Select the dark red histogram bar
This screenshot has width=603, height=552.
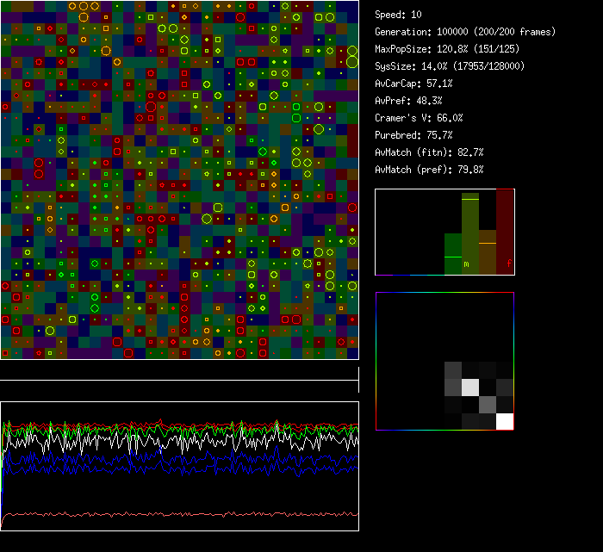[x=505, y=231]
